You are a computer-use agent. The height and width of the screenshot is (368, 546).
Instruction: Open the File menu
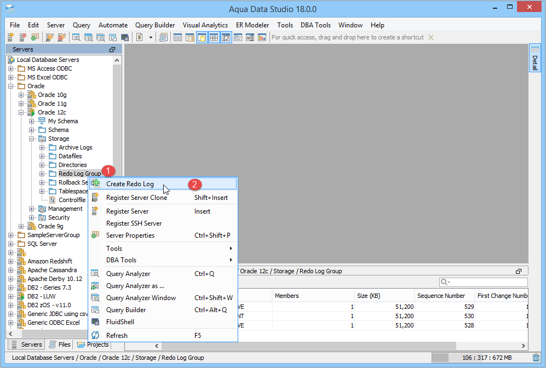click(x=15, y=25)
